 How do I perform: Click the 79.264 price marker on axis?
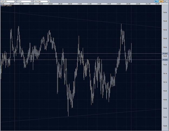[165, 54]
